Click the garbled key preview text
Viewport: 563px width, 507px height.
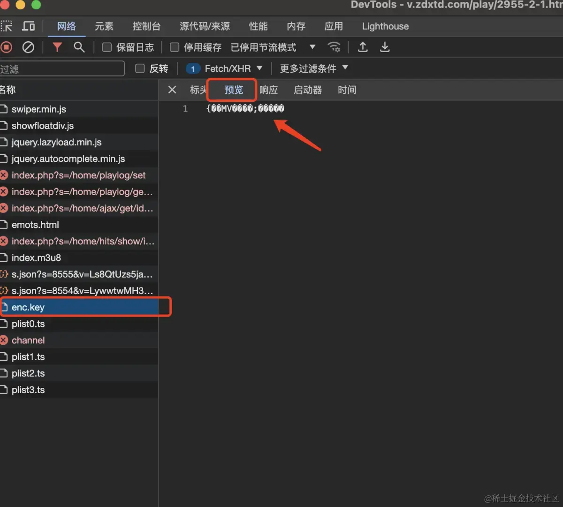245,108
